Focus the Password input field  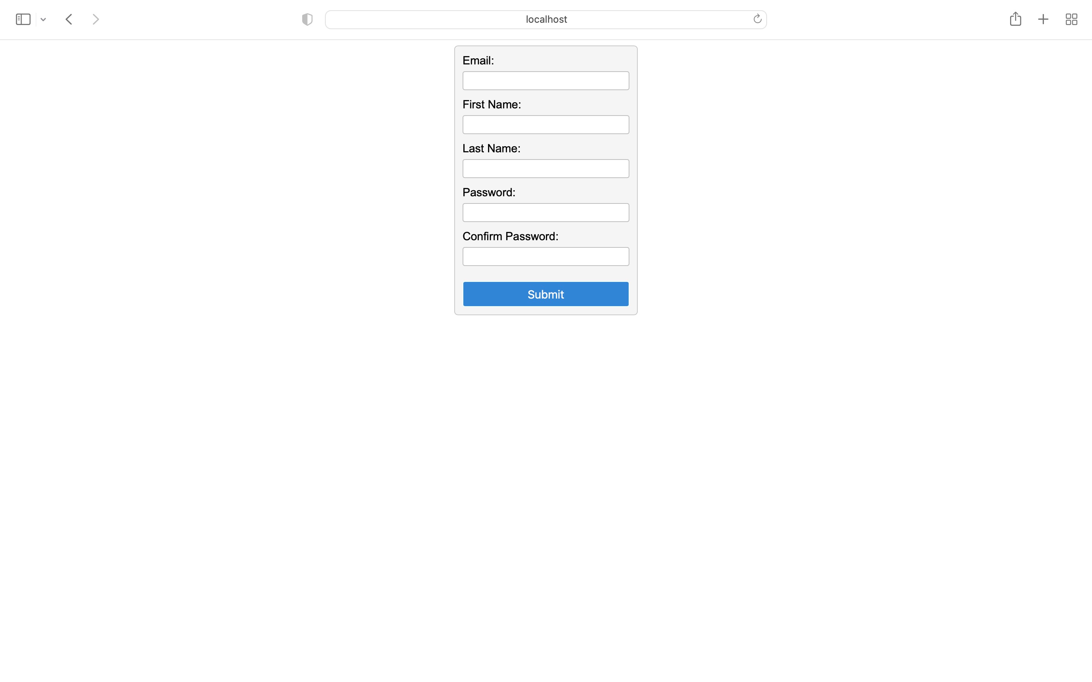click(x=546, y=213)
